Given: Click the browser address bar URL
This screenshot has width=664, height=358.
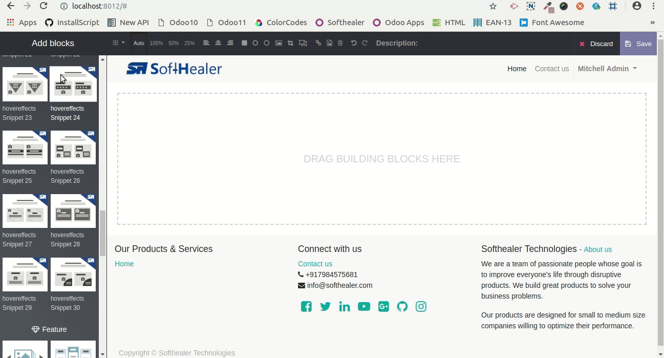Looking at the screenshot, I should (99, 6).
